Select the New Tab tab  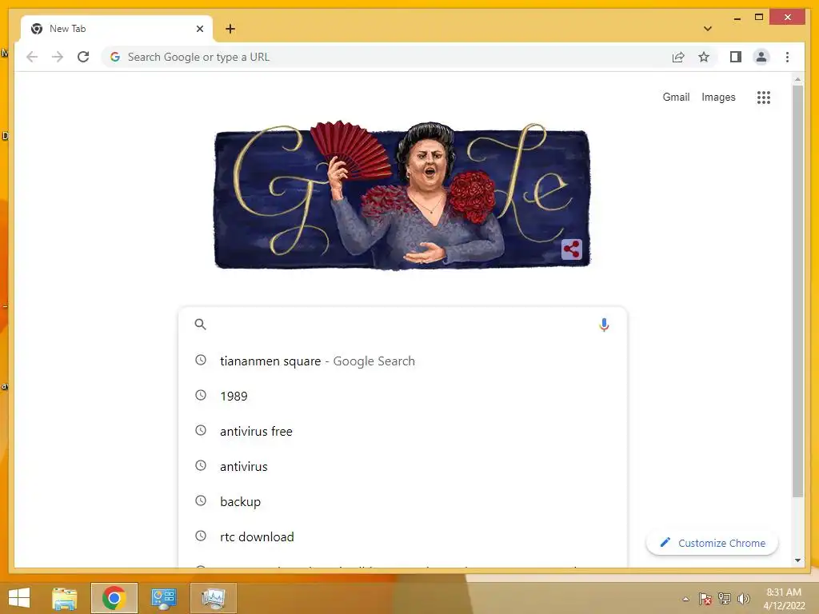point(117,29)
